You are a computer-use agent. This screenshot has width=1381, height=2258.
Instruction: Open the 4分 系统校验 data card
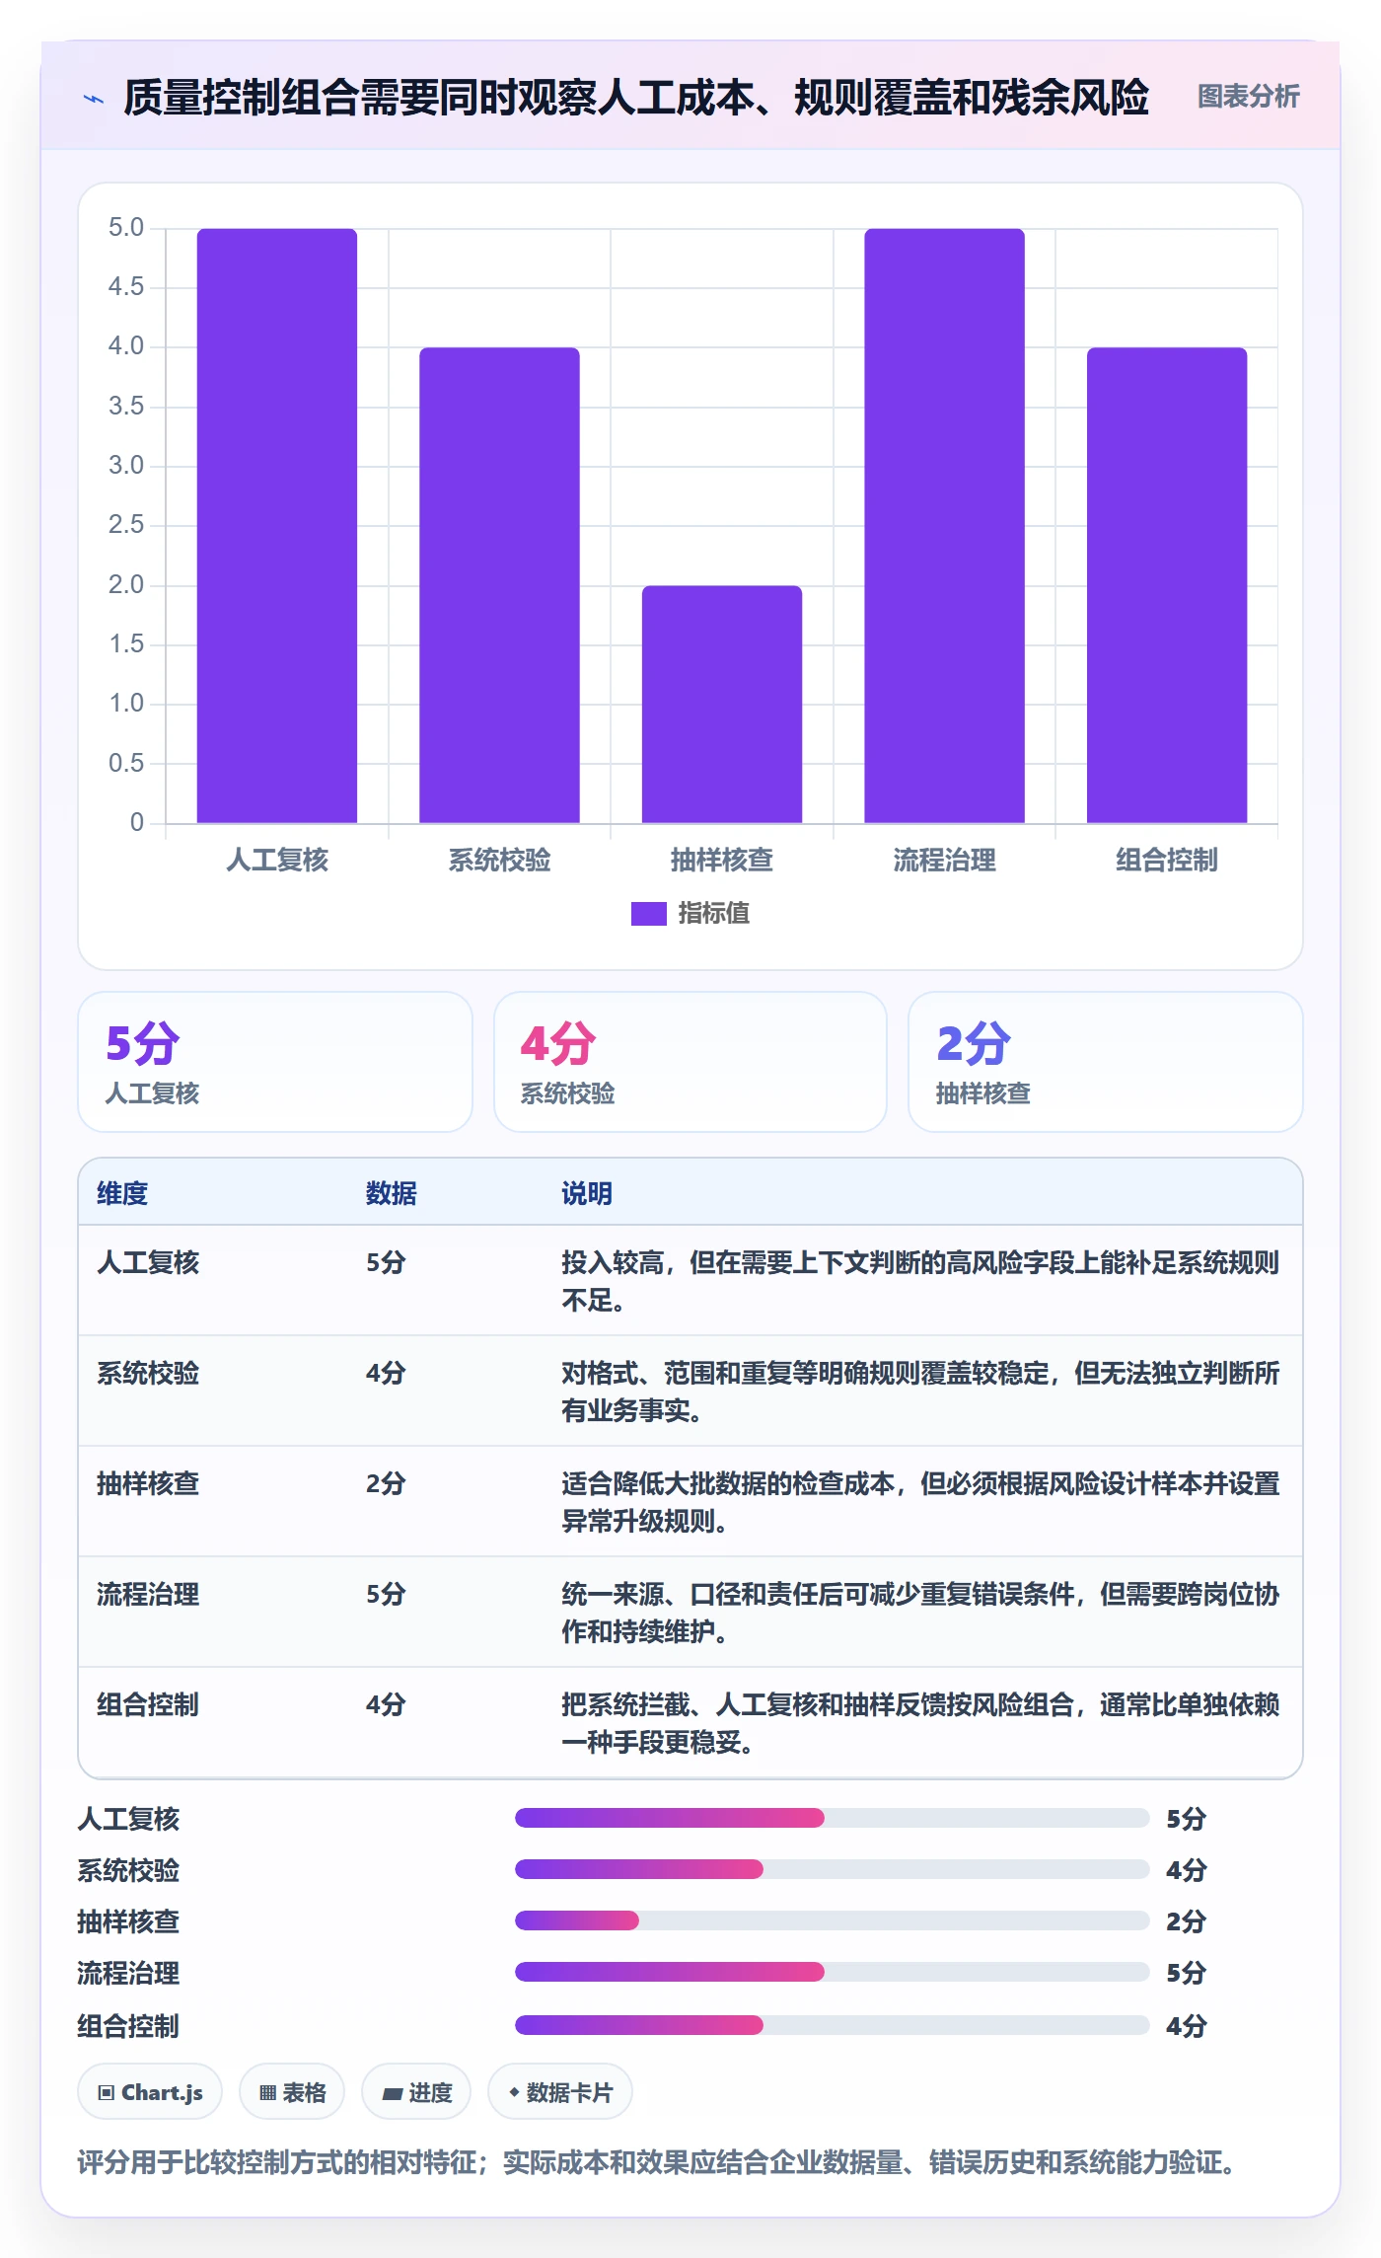(x=690, y=1062)
